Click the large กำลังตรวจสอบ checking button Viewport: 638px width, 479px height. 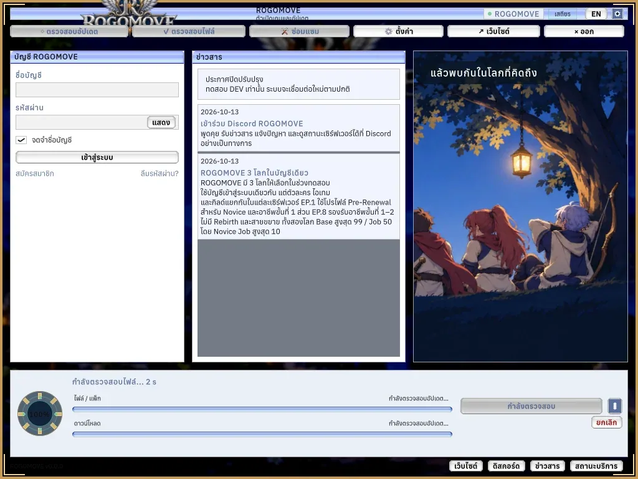click(531, 406)
